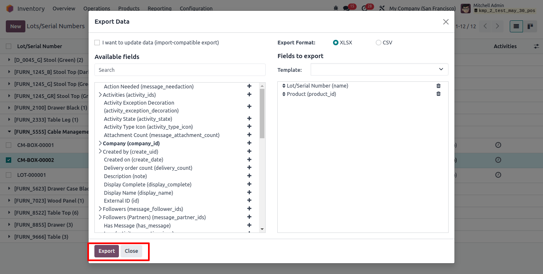Select CSV export format
The image size is (543, 274).
378,42
